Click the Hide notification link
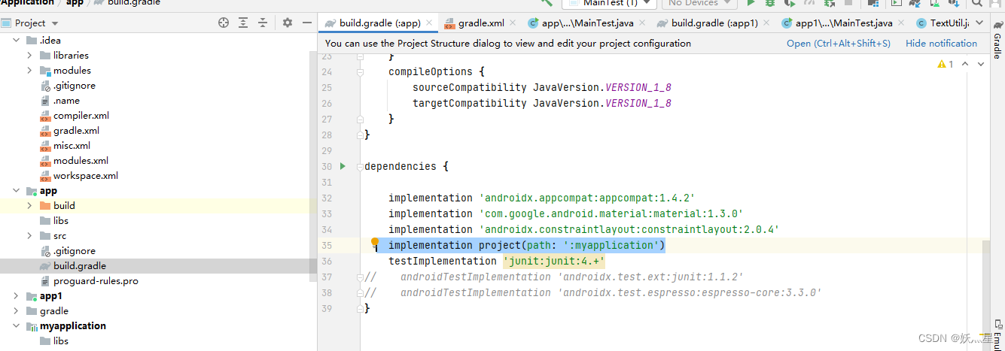This screenshot has height=351, width=1005. pos(942,44)
